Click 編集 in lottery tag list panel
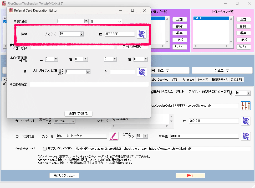 [180, 33]
